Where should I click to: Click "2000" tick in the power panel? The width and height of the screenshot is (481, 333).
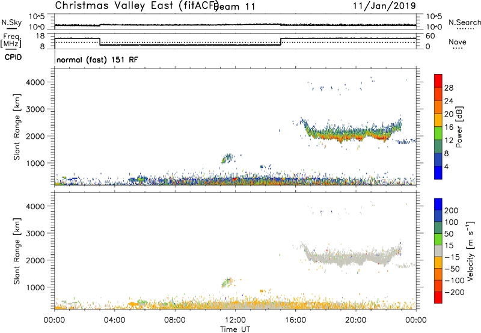point(35,136)
